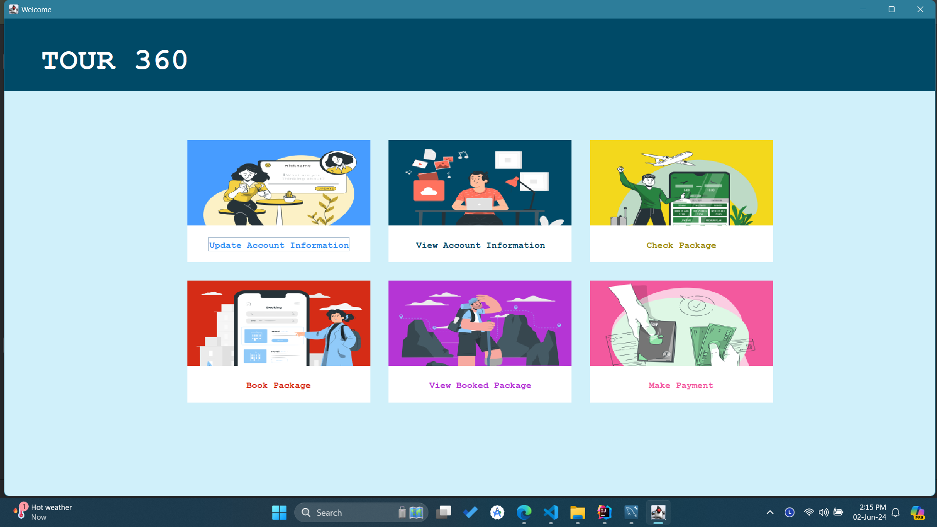937x527 pixels.
Task: Open View Booked Package label
Action: point(480,385)
